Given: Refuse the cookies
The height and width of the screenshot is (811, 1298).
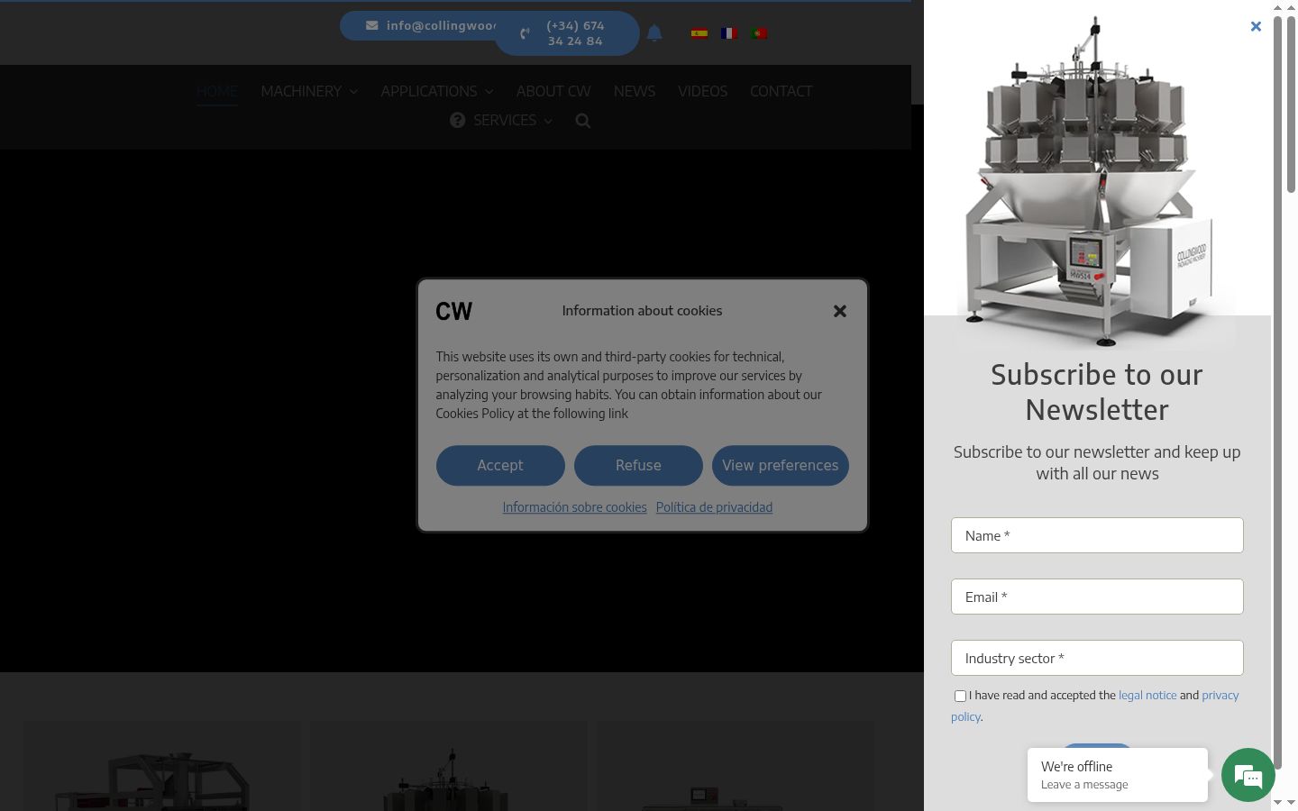Looking at the screenshot, I should click(x=638, y=465).
